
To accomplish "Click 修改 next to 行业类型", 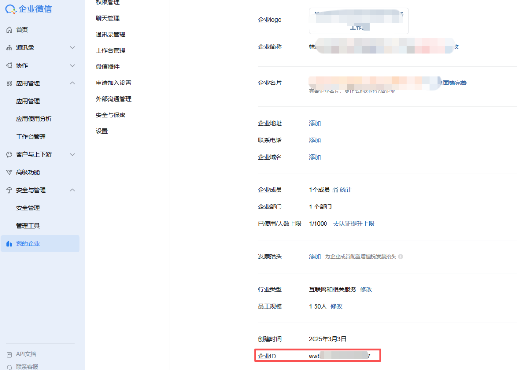I will point(366,289).
